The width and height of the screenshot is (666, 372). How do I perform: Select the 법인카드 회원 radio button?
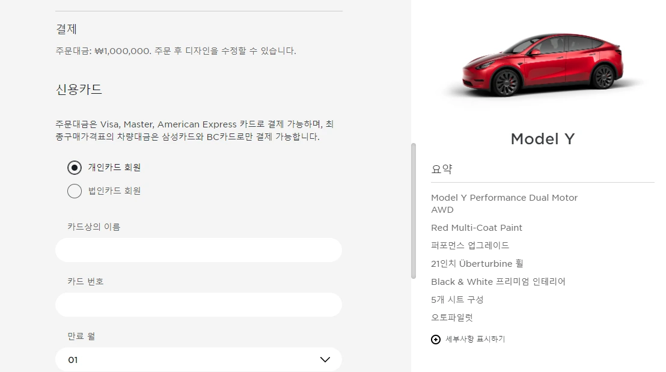tap(75, 191)
